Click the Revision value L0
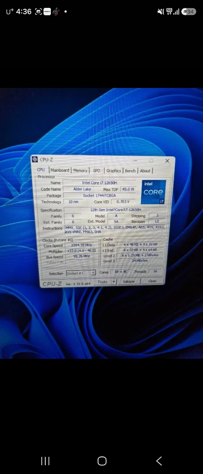 point(157,221)
